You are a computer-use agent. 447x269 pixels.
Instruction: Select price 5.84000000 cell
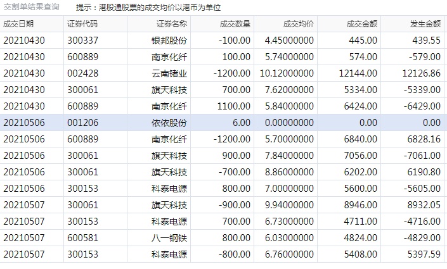coord(289,106)
